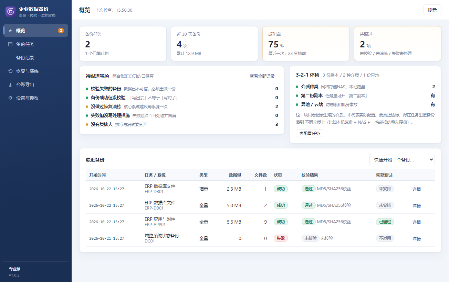Click the 备份任务 sidebar icon
This screenshot has width=449, height=282.
[10, 44]
